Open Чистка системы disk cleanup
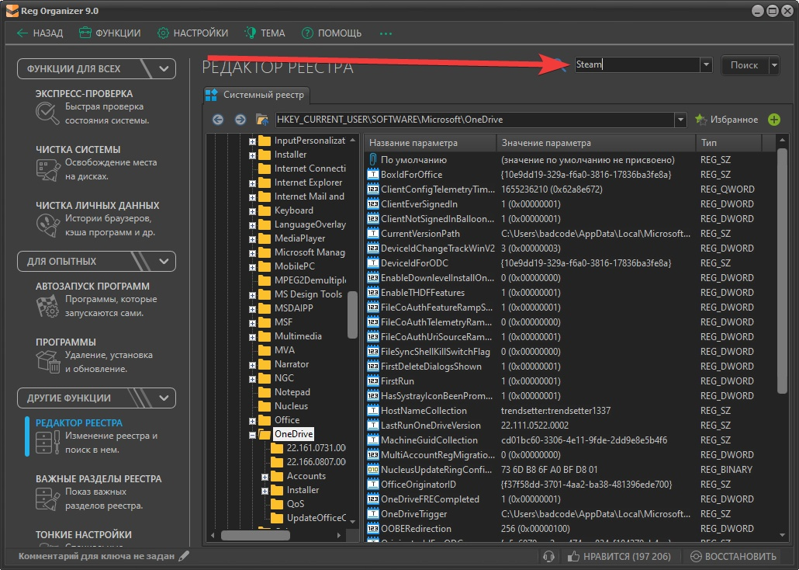The width and height of the screenshot is (799, 570). (x=96, y=163)
